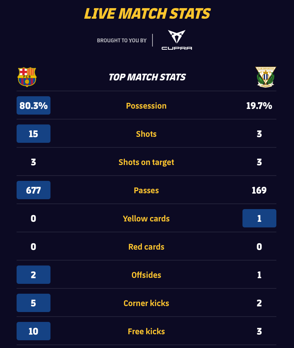Image resolution: width=294 pixels, height=348 pixels.
Task: Click Barcelona's 2 offsides badge
Action: [x=34, y=275]
